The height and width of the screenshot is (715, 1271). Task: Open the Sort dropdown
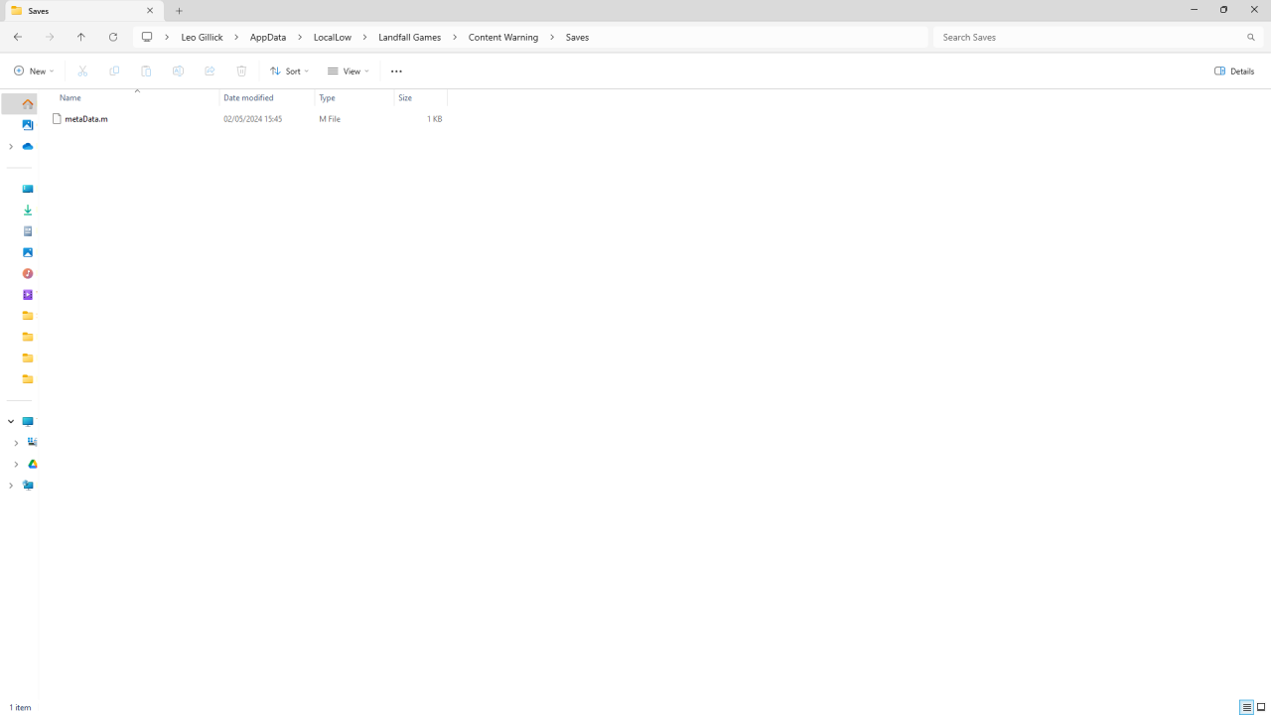click(x=289, y=71)
